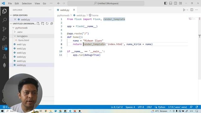201x113 pixels.
Task: Create a new folder in workspace
Action: 43,24
